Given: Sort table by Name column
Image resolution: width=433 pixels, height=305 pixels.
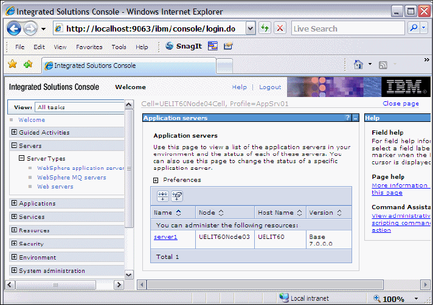Looking at the screenshot, I should (x=179, y=212).
